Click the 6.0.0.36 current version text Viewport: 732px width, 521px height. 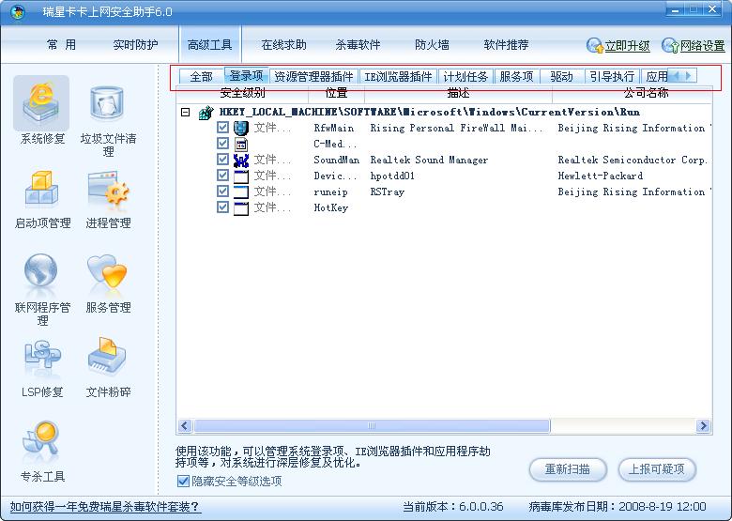(x=480, y=507)
